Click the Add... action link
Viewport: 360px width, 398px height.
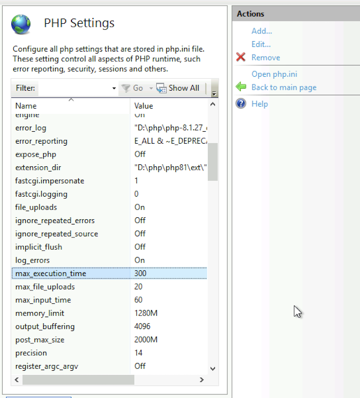261,31
